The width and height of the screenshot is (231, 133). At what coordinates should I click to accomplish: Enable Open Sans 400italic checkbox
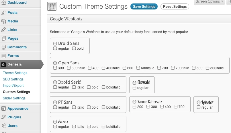coord(103,68)
